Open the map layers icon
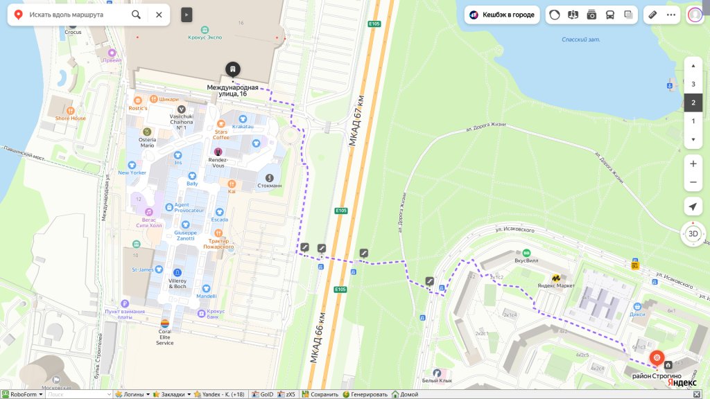Viewport: 710px width, 399px height. (628, 15)
